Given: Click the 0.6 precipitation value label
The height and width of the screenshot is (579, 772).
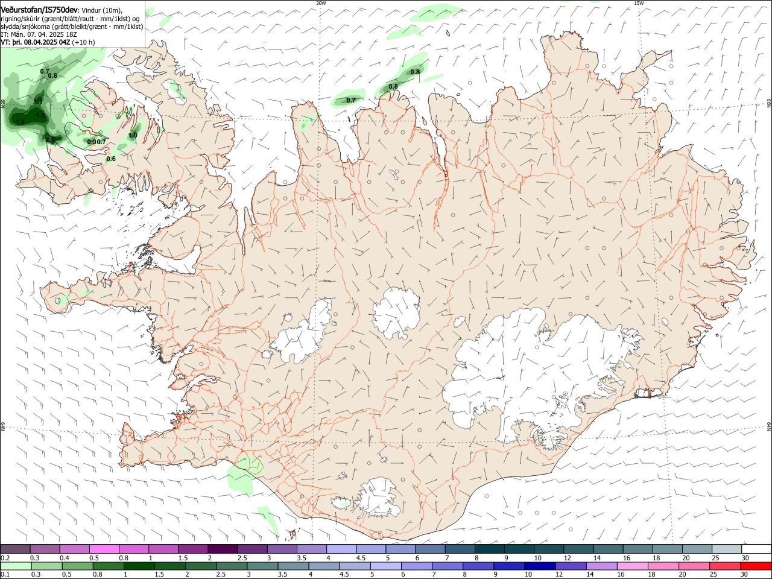Looking at the screenshot, I should tap(111, 159).
